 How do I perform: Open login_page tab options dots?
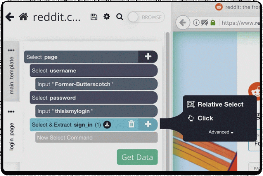coord(11,112)
